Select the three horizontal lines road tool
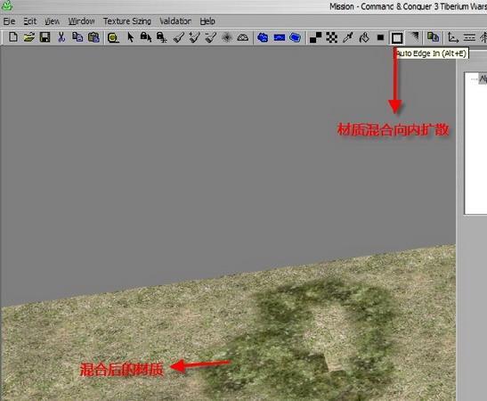Image resolution: width=487 pixels, height=401 pixels. [469, 37]
